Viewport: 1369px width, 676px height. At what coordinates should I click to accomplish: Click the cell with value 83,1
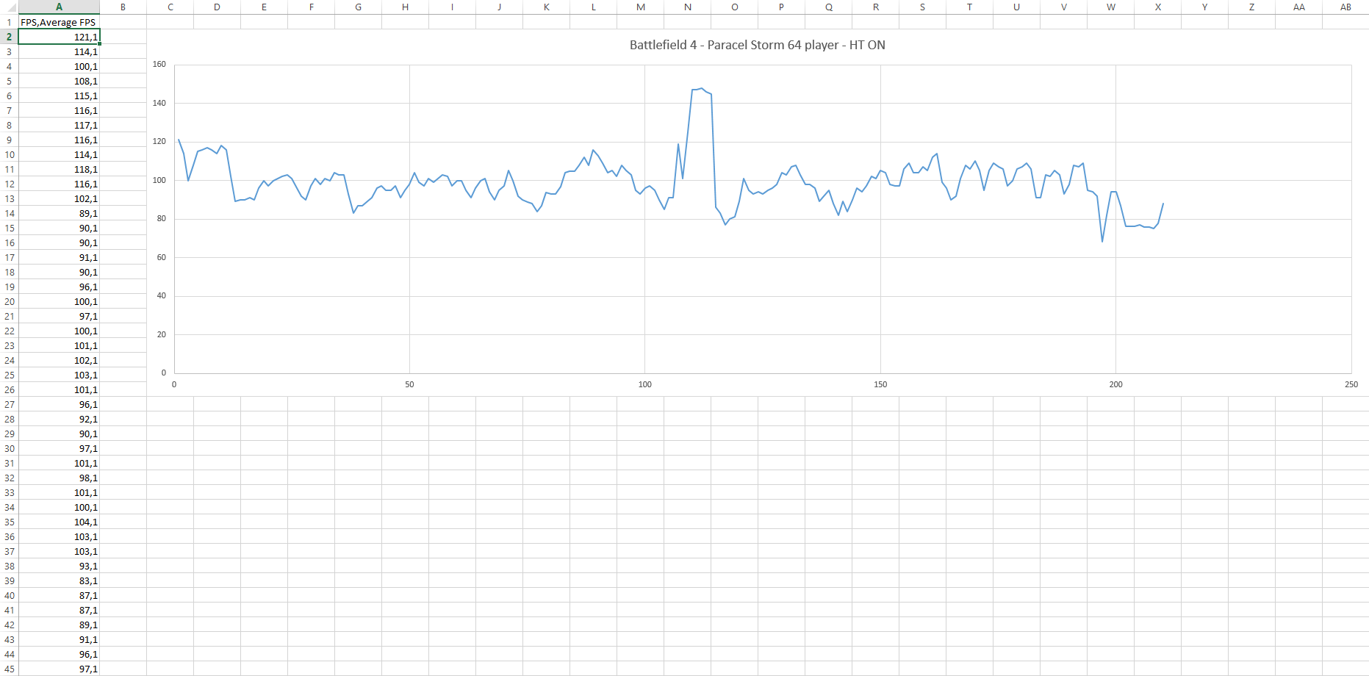coord(59,580)
